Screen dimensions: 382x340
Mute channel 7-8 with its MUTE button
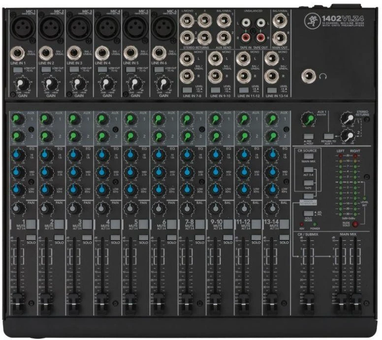[x=200, y=224]
